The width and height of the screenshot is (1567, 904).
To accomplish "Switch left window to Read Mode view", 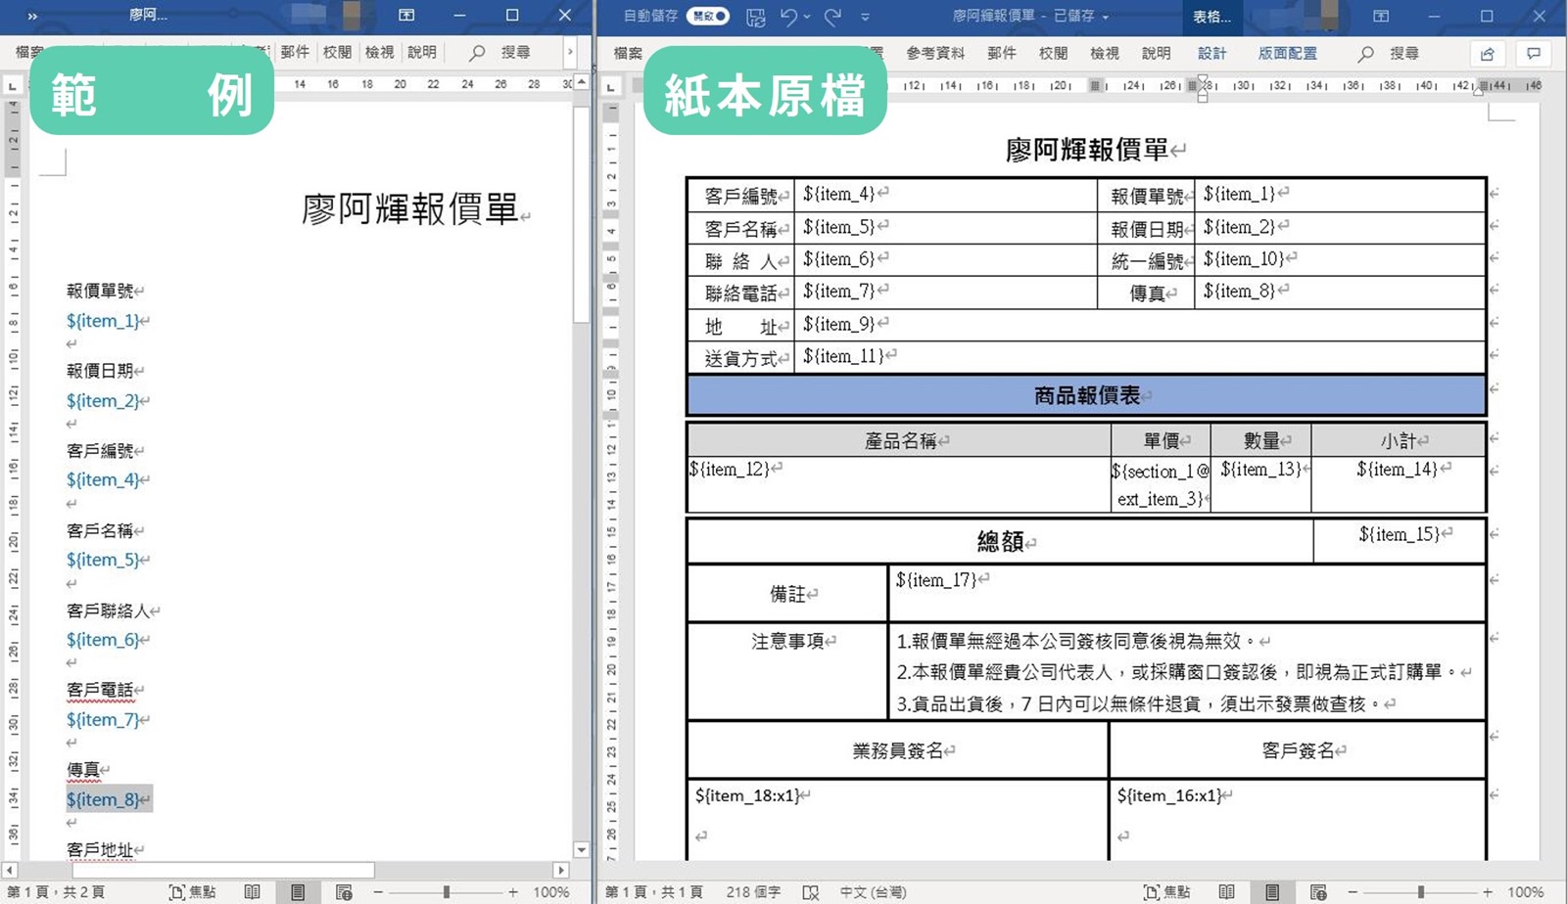I will 252,892.
